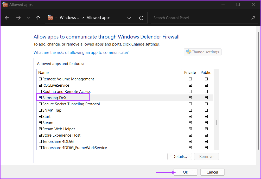This screenshot has width=261, height=179.
Task: Uncheck the Steam name checkbox
Action: [40, 123]
